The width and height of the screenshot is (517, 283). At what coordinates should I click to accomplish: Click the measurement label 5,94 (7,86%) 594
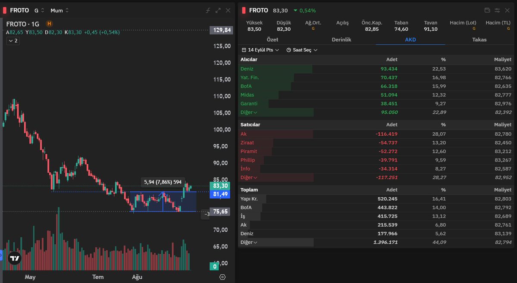point(163,182)
